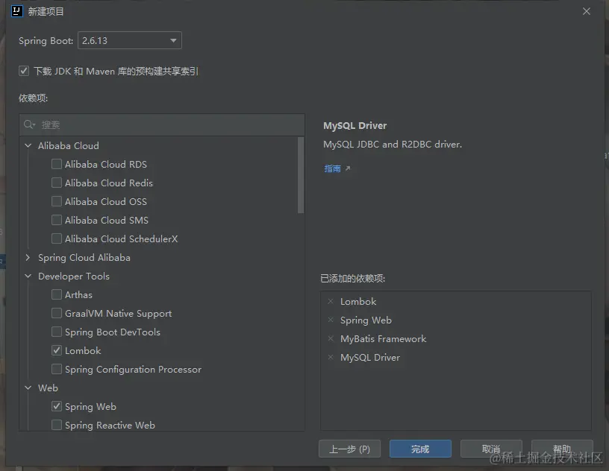Viewport: 609px width, 471px height.
Task: Click the dependency list vertical scrollbar
Action: [x=301, y=175]
